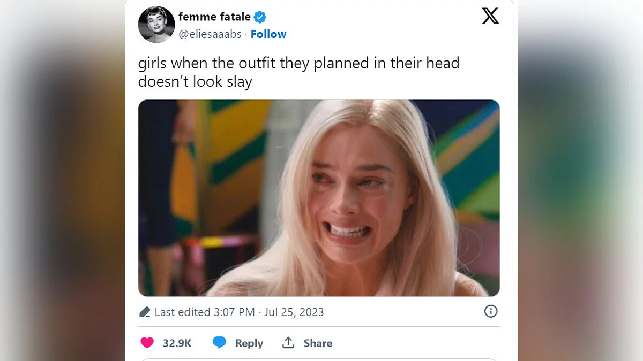This screenshot has height=361, width=643.
Task: Click the Jul 25, 2023 date
Action: tap(294, 312)
